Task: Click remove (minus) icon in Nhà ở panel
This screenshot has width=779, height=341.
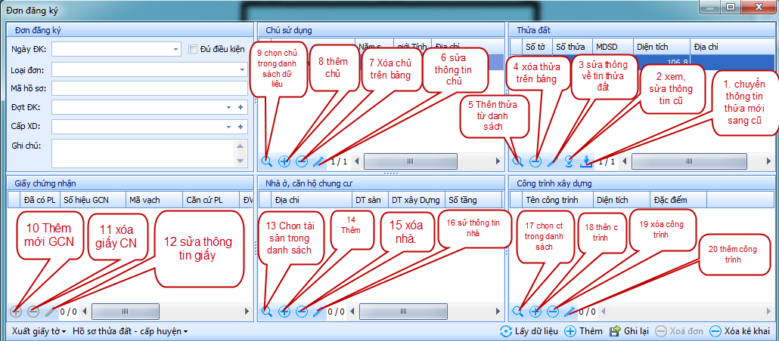Action: [x=301, y=311]
